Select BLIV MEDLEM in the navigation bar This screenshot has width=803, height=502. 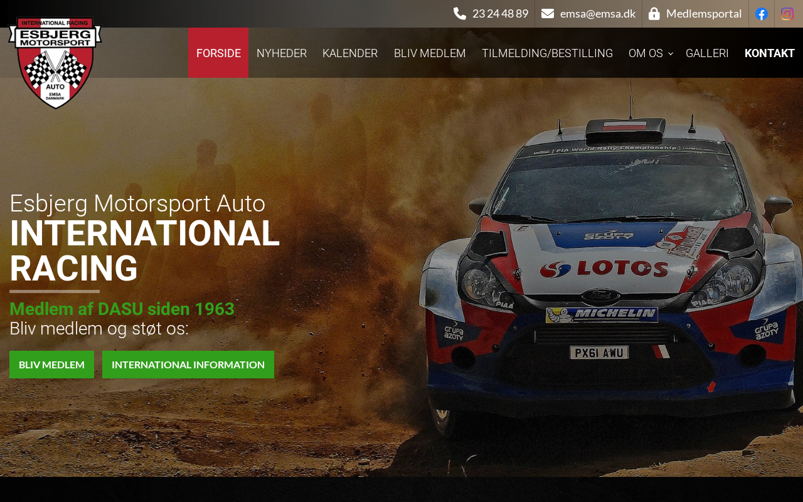(430, 53)
